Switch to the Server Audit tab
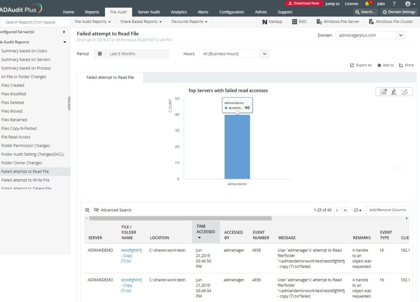The image size is (420, 302). 149,12
